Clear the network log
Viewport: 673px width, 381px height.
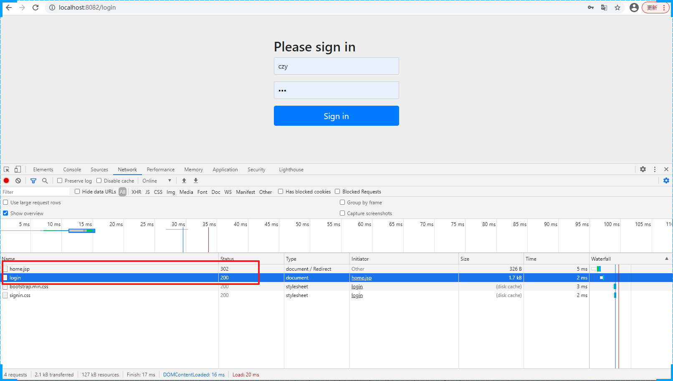[x=18, y=180]
